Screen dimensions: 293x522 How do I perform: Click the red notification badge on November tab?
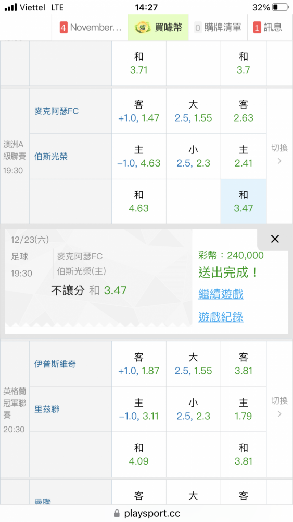63,27
